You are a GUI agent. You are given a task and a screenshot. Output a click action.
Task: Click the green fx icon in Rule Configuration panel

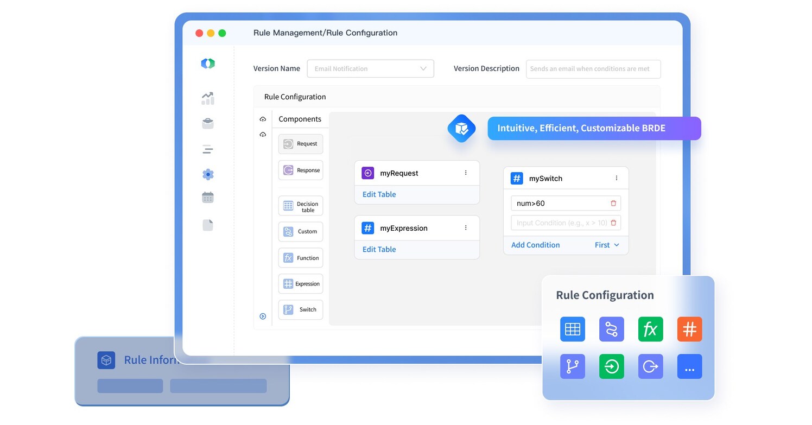[x=650, y=329]
